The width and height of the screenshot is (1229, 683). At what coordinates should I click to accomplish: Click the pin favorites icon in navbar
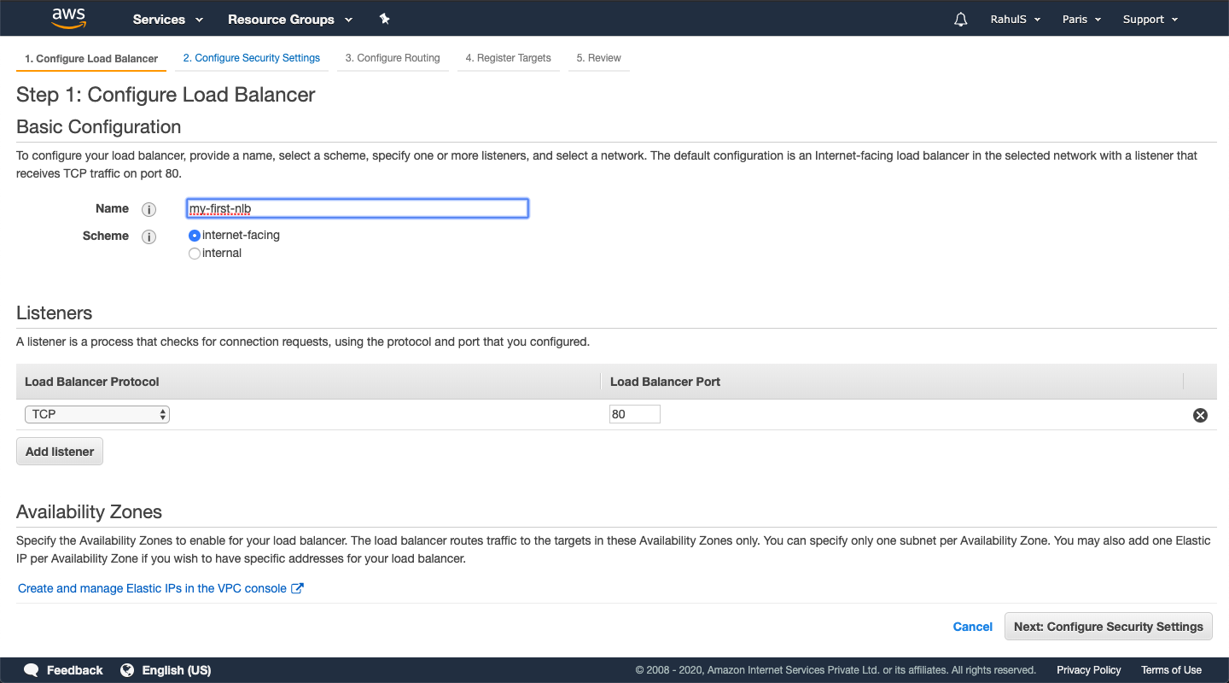(x=384, y=18)
